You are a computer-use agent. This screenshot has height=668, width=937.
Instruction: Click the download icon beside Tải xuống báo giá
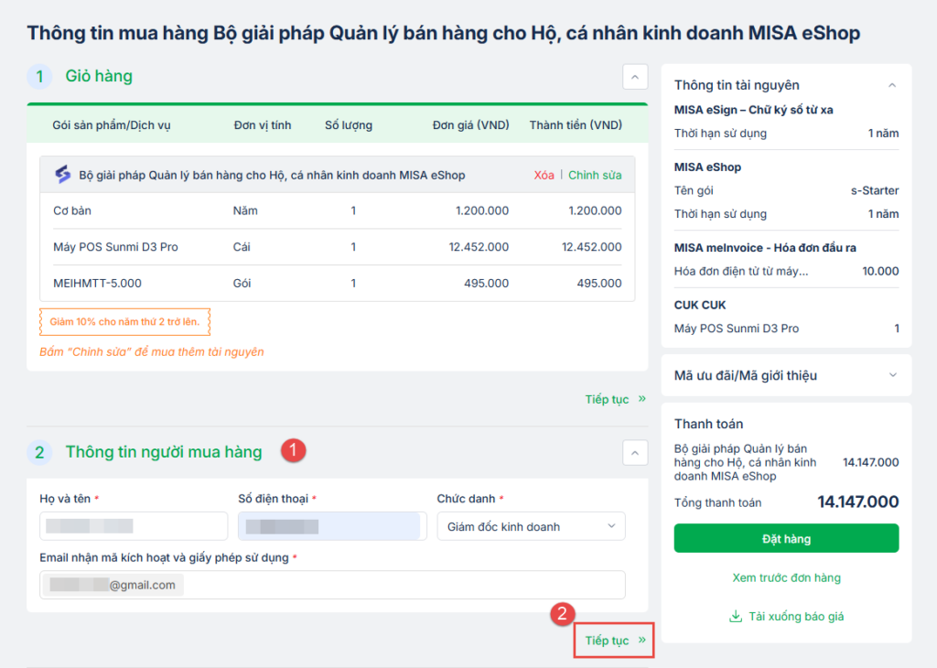click(x=735, y=617)
